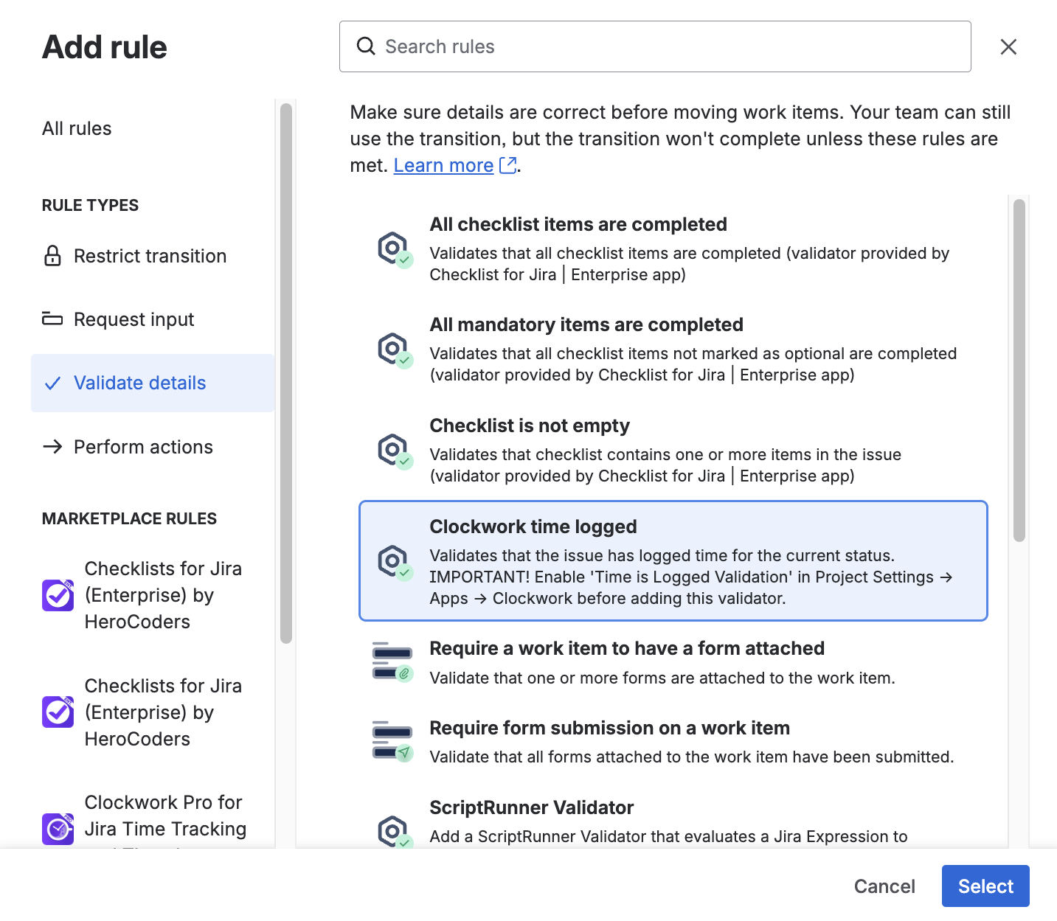Image resolution: width=1057 pixels, height=921 pixels.
Task: Click the form submission rule icon
Action: tap(392, 741)
